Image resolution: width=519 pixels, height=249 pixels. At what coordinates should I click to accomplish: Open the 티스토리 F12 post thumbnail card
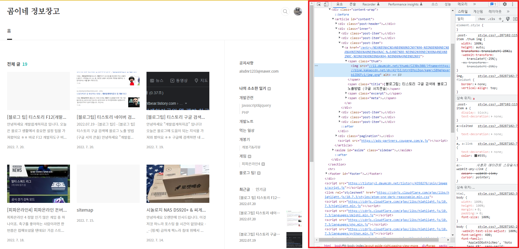tap(39, 91)
